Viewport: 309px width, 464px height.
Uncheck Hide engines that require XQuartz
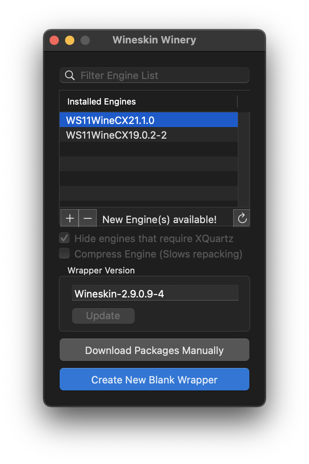pos(64,238)
